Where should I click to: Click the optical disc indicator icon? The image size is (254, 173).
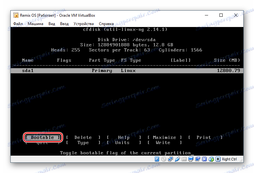tap(164, 159)
